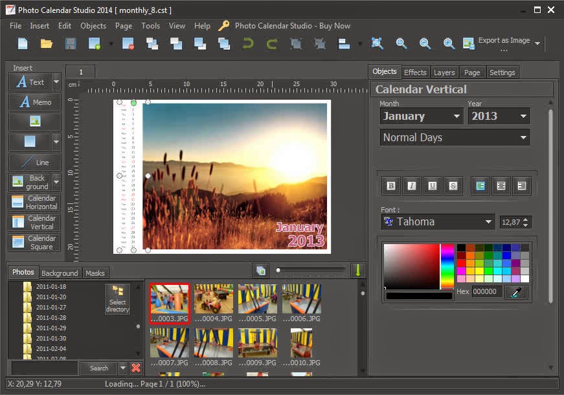
Task: Click the zoom to fit icon
Action: pyautogui.click(x=377, y=43)
